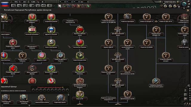Image resolution: width=191 pixels, height=107 pixels.
Task: Select the dollar-sign 'Союз с олигархами' focus
Action: [x=51, y=43]
